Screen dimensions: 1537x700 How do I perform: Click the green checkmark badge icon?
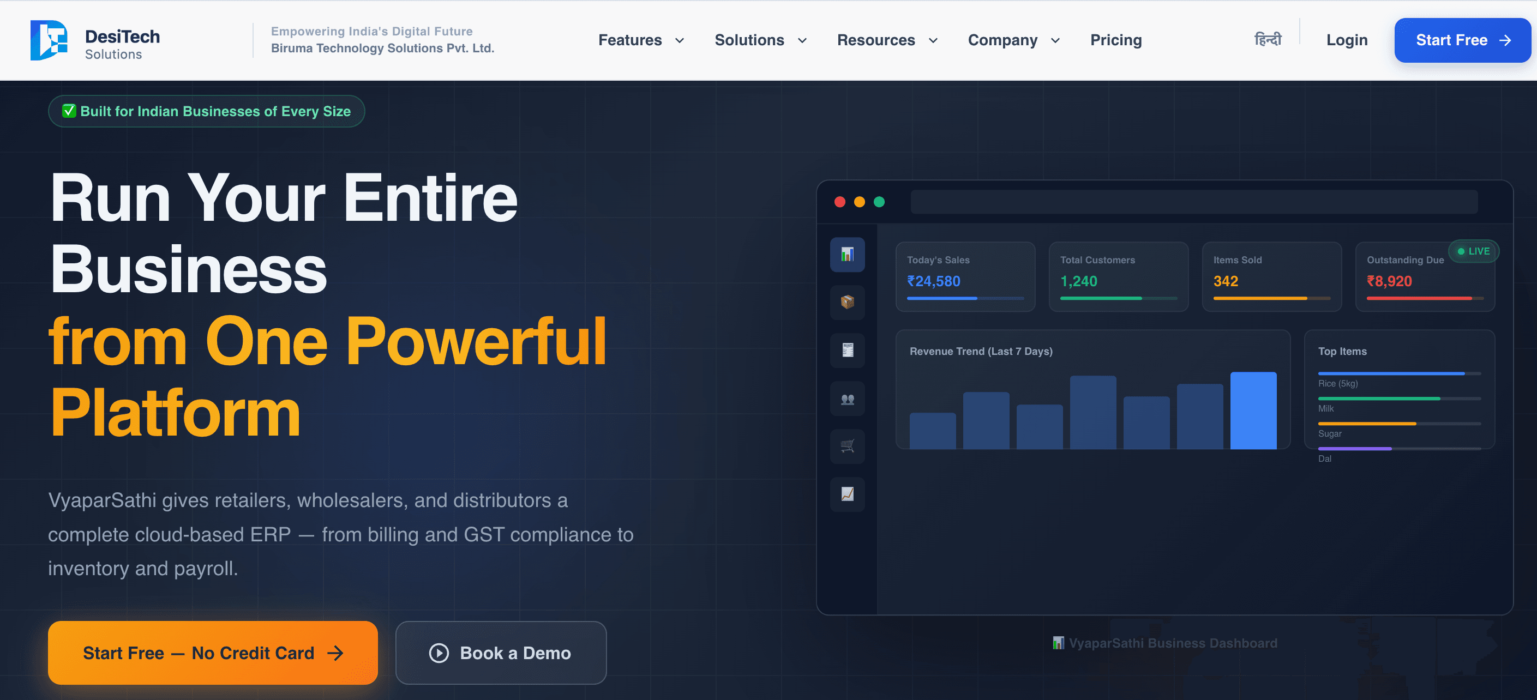click(69, 111)
